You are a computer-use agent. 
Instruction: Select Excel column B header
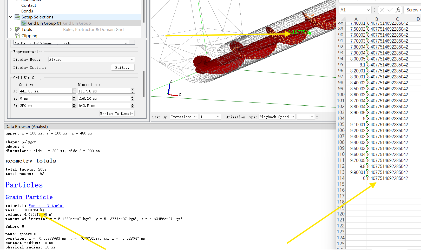click(377, 19)
